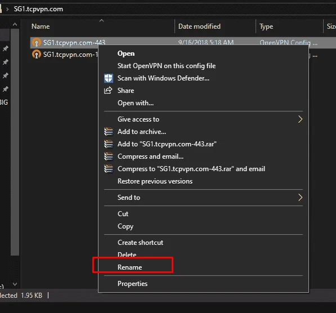Click the Windows Defender shield icon
Image resolution: width=336 pixels, height=313 pixels.
click(109, 78)
